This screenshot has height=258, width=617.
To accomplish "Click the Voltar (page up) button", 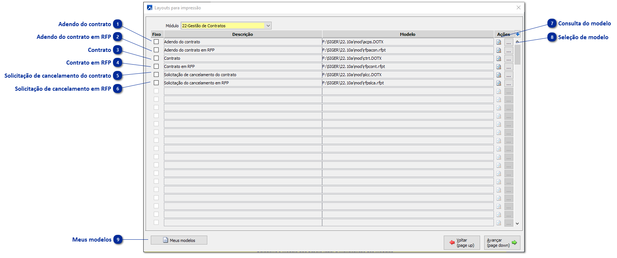I will [x=462, y=243].
